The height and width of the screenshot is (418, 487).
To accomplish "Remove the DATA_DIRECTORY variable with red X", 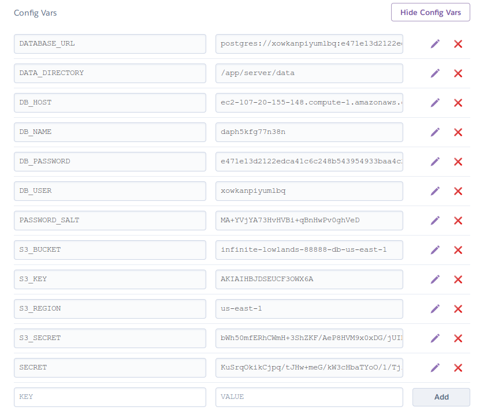I will click(458, 73).
